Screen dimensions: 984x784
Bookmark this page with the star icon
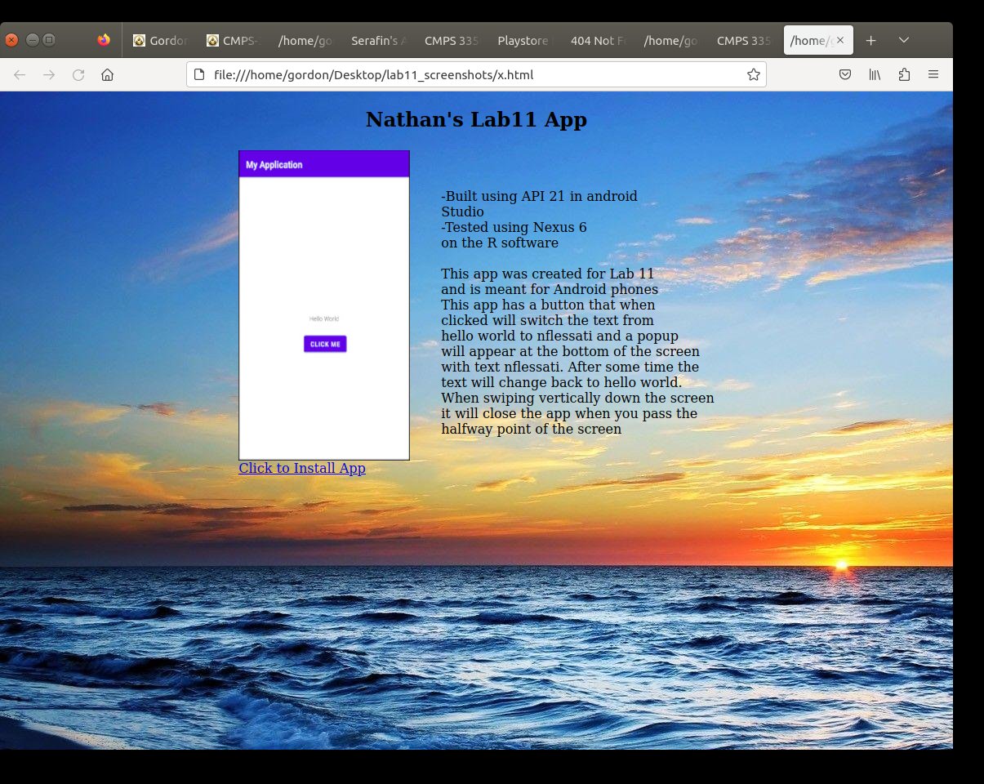click(753, 75)
